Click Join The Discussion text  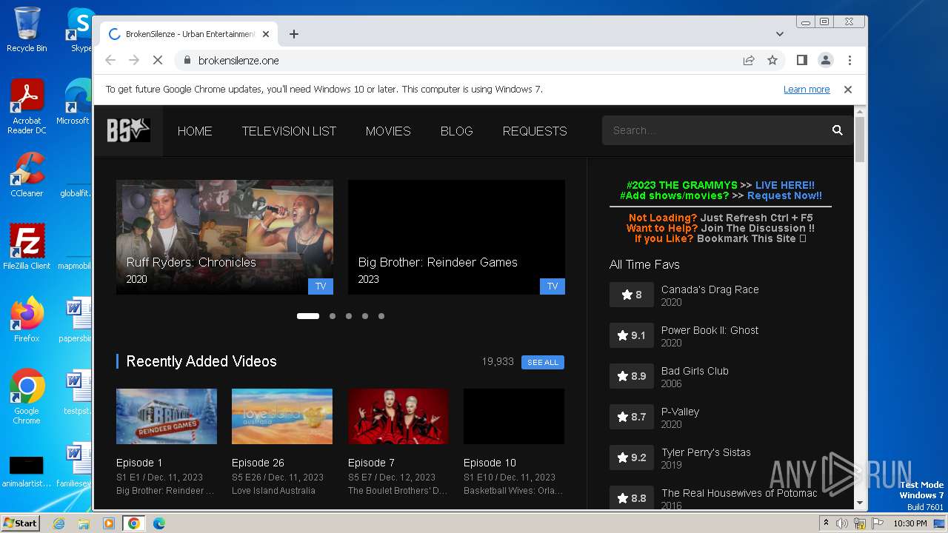pyautogui.click(x=758, y=228)
